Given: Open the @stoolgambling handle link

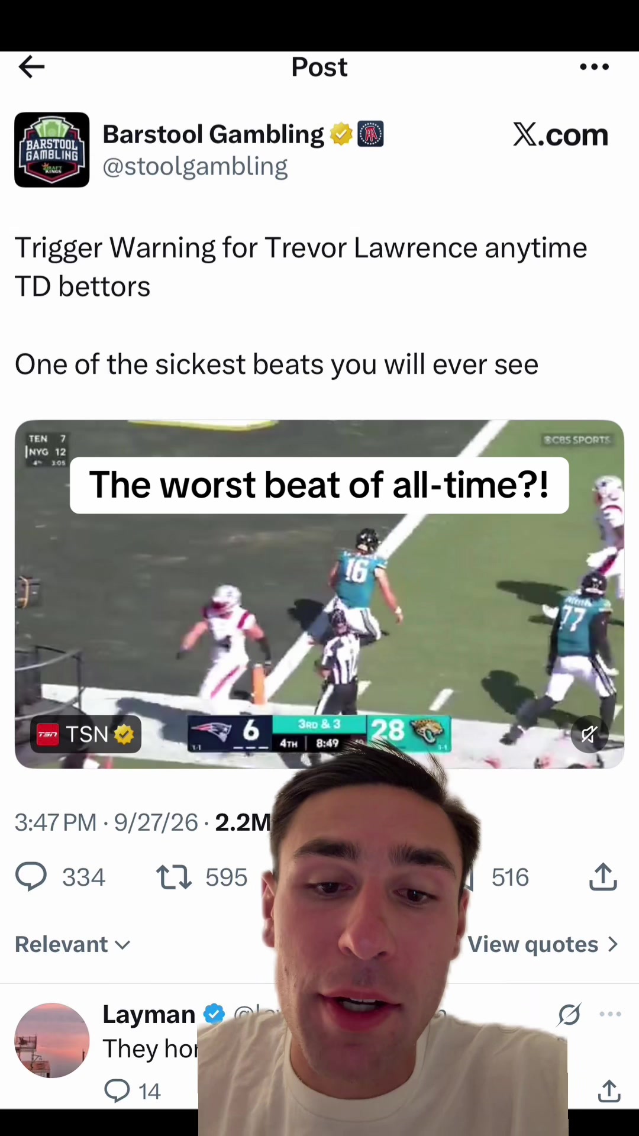Looking at the screenshot, I should coord(195,166).
